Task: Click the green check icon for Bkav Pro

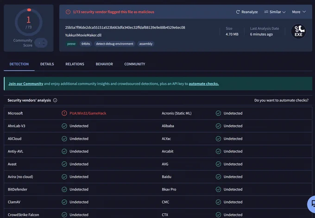Action: pos(218,189)
